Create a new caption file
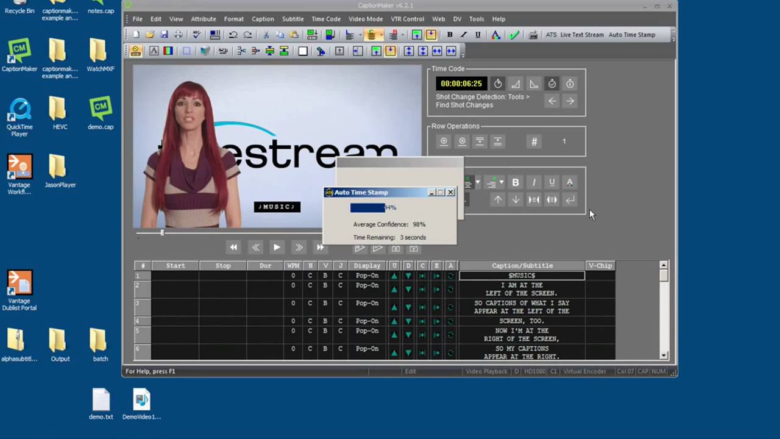This screenshot has height=439, width=780. pyautogui.click(x=136, y=35)
